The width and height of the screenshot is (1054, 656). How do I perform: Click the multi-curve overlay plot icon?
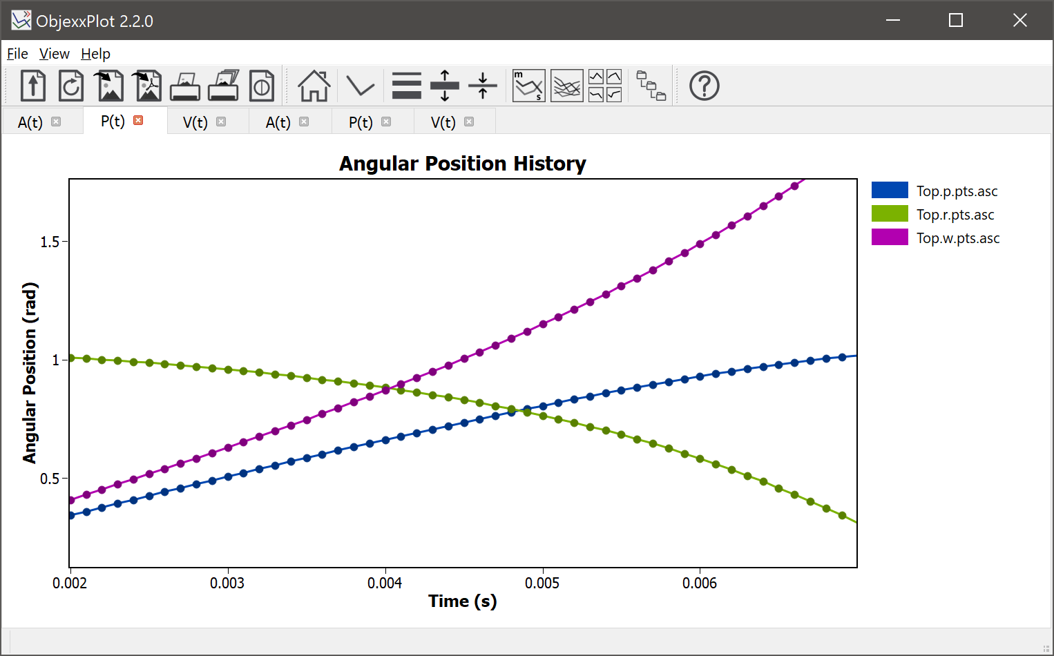coord(566,85)
